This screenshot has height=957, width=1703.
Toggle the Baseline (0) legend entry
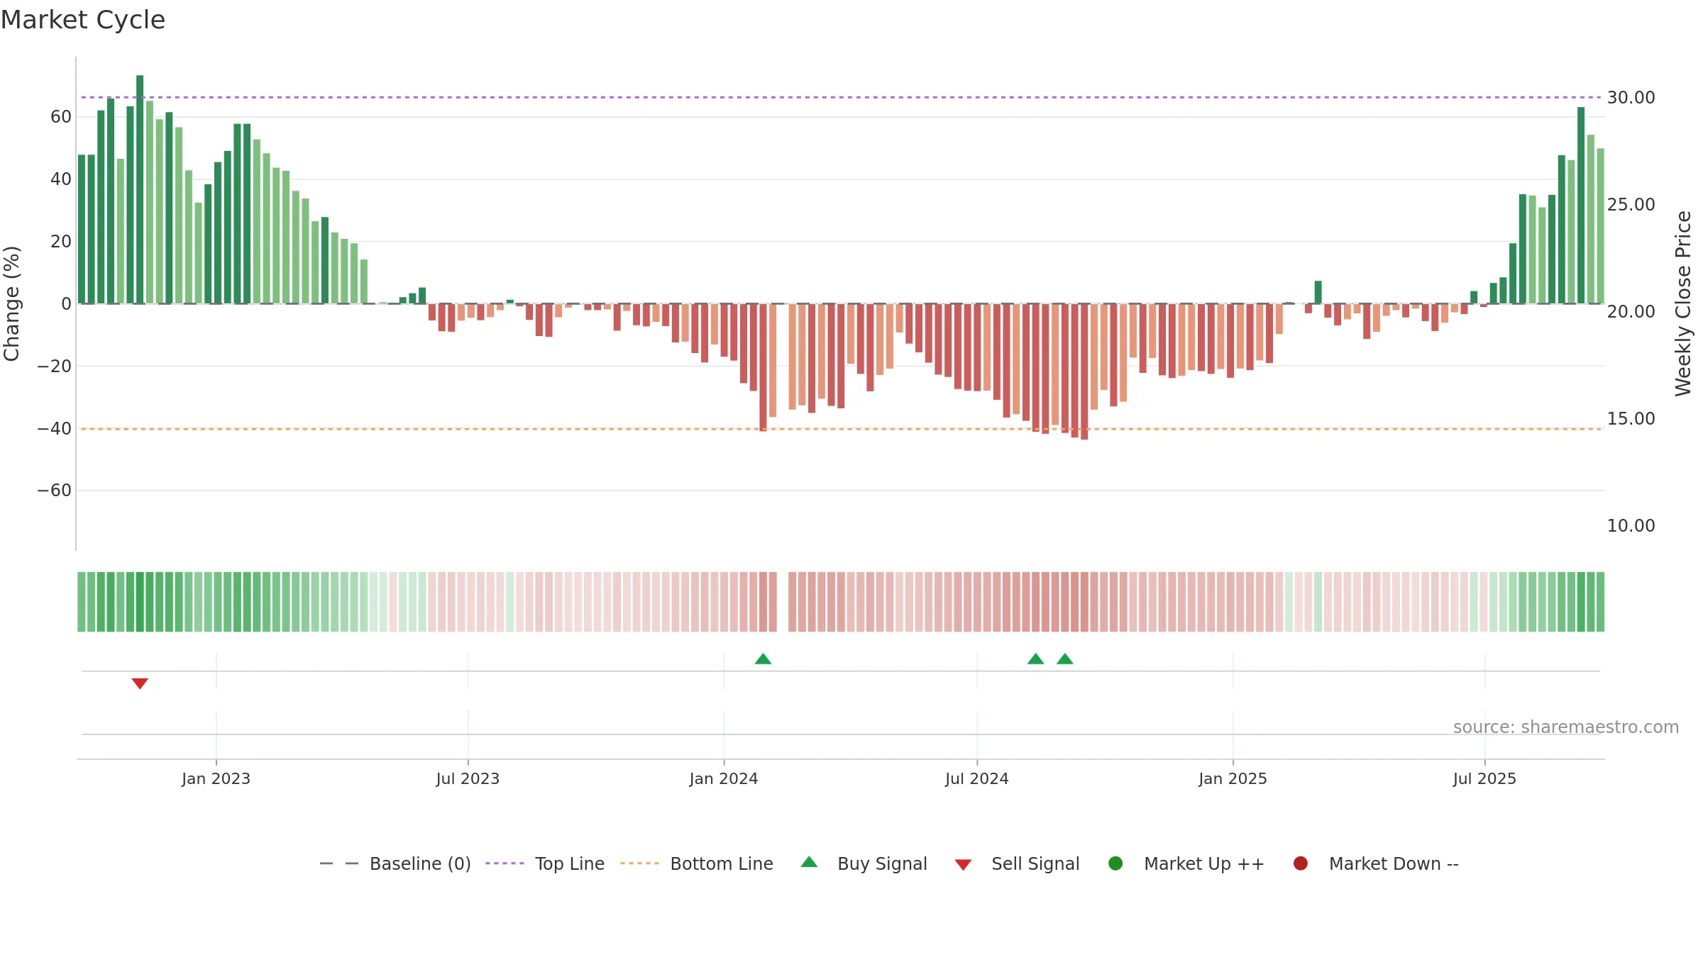click(x=395, y=863)
